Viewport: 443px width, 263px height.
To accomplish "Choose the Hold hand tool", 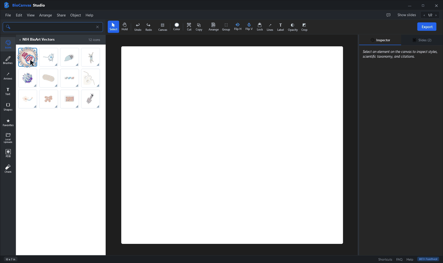I will tap(125, 27).
